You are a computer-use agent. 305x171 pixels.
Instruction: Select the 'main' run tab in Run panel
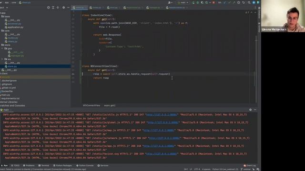point(6,110)
